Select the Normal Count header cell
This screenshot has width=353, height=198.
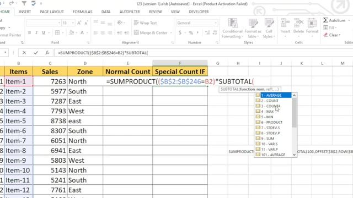127,71
